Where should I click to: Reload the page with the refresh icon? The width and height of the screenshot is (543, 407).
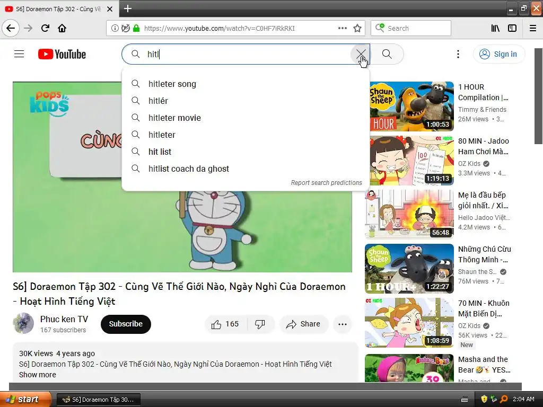point(45,28)
